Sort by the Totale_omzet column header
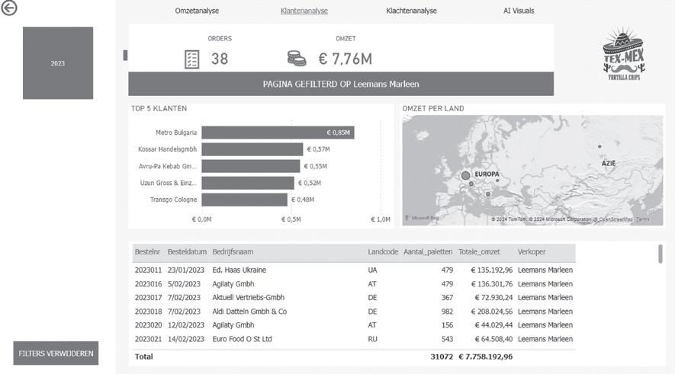This screenshot has height=374, width=675. 479,252
